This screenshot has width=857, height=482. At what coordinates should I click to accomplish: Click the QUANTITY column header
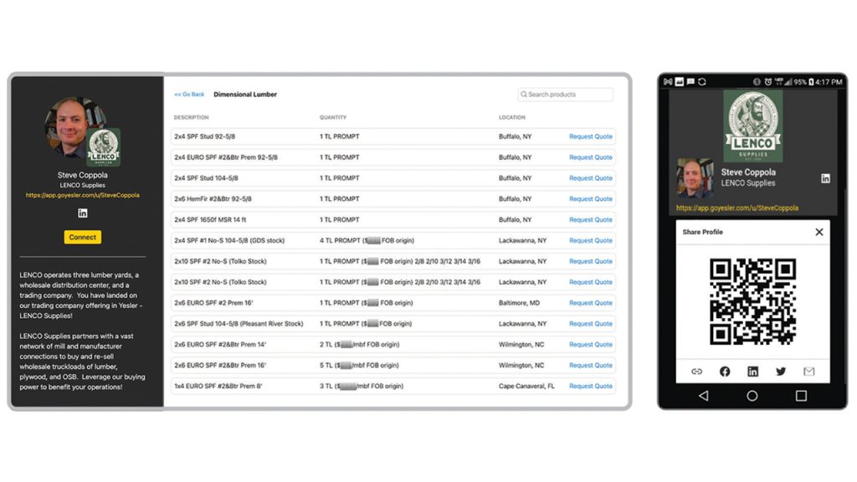coord(333,117)
